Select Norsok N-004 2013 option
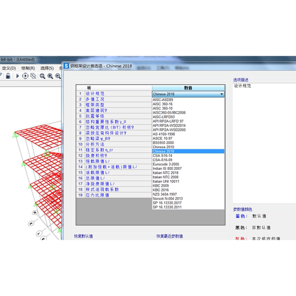The height and width of the screenshot is (296, 296). tap(188, 199)
